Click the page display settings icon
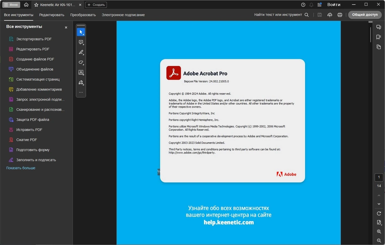The width and height of the screenshot is (385, 245). [379, 223]
